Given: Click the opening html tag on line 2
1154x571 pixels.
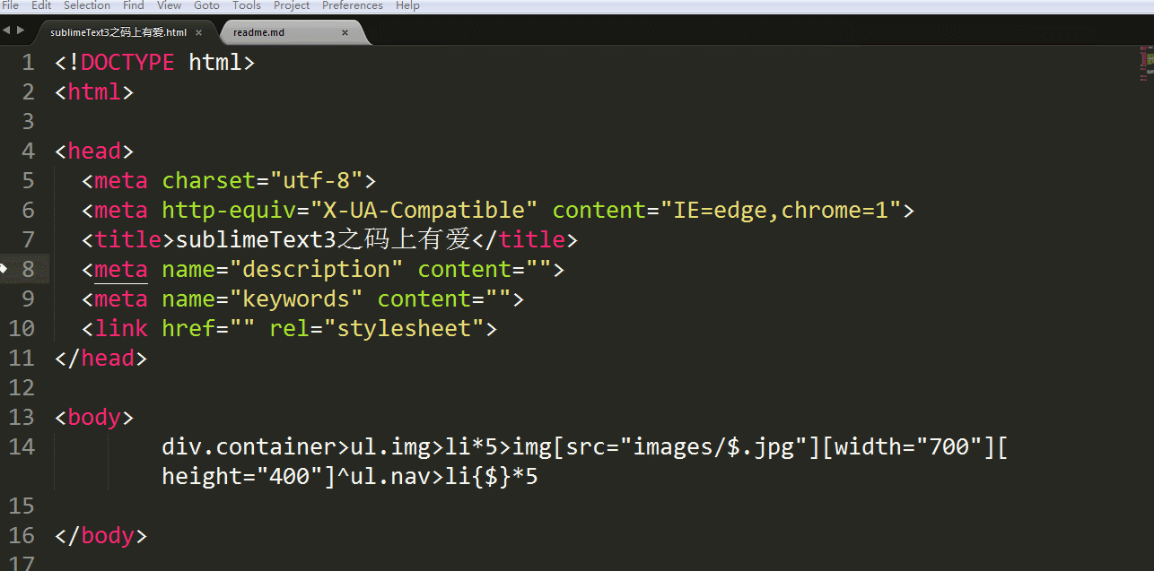Looking at the screenshot, I should tap(94, 92).
